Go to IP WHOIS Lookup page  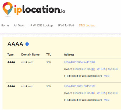pyautogui.click(x=41, y=25)
